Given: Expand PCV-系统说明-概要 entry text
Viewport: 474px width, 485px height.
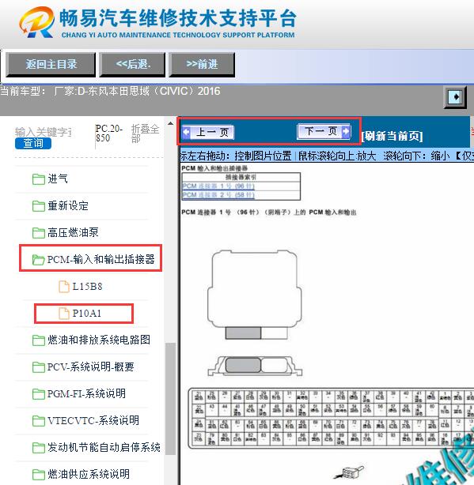Looking at the screenshot, I should pos(91,367).
